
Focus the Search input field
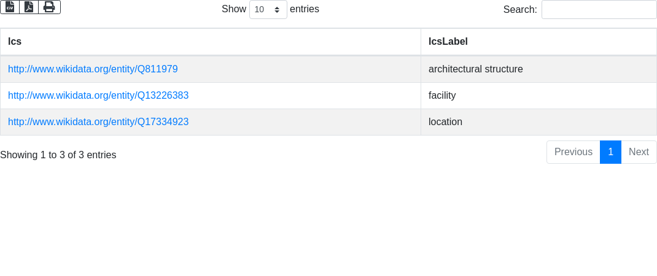599,9
